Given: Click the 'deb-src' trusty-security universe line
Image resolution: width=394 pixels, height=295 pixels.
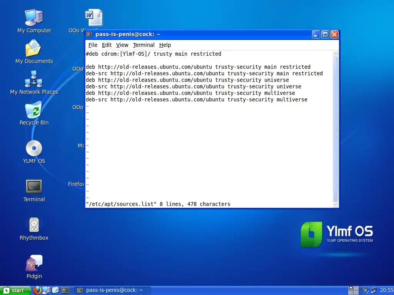Looking at the screenshot, I should point(194,86).
